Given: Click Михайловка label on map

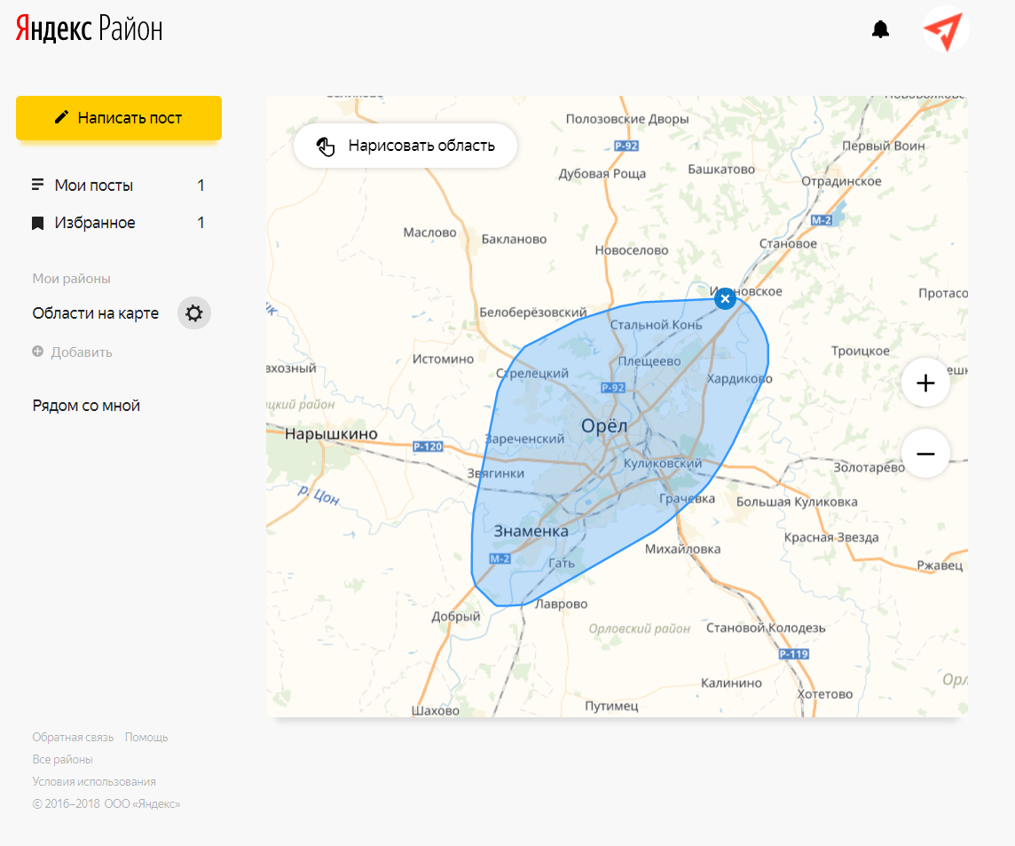Looking at the screenshot, I should pyautogui.click(x=682, y=550).
